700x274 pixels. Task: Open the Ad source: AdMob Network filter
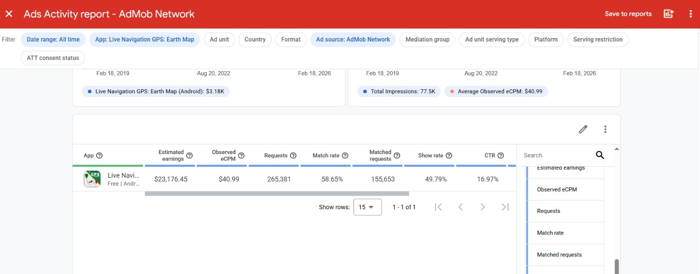click(x=353, y=39)
